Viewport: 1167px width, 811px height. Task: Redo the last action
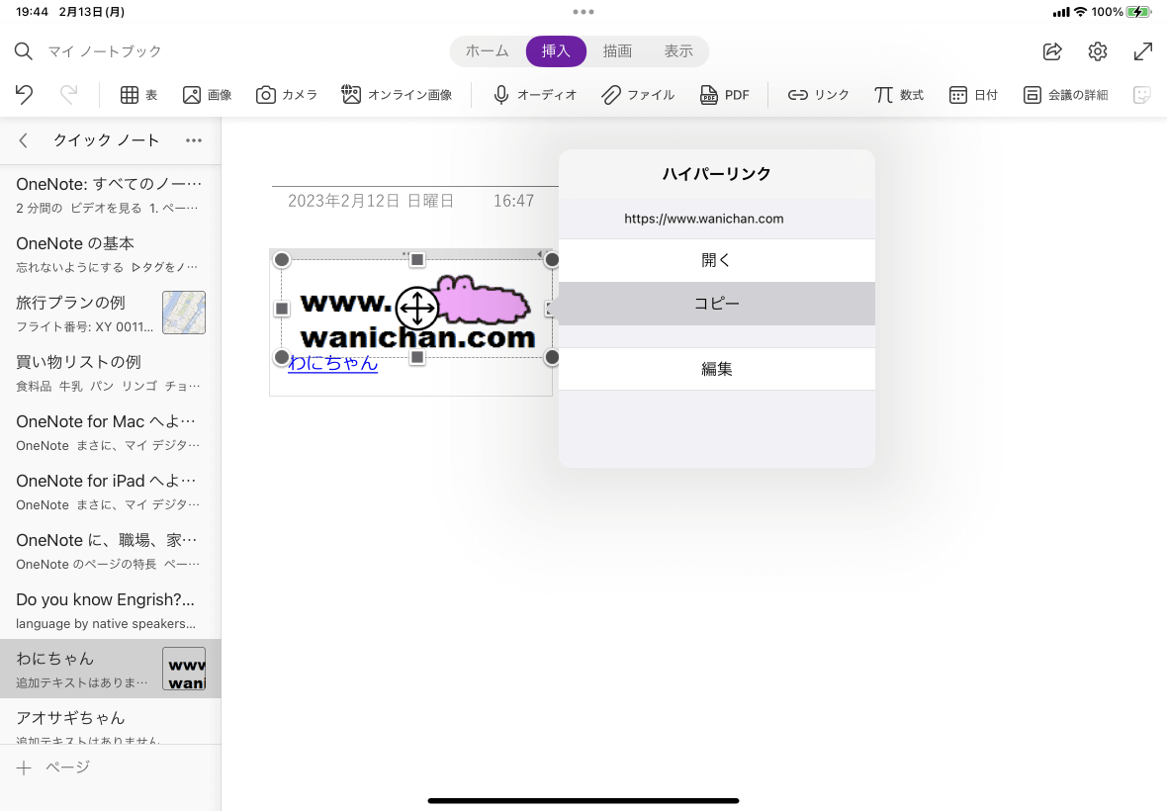point(68,95)
